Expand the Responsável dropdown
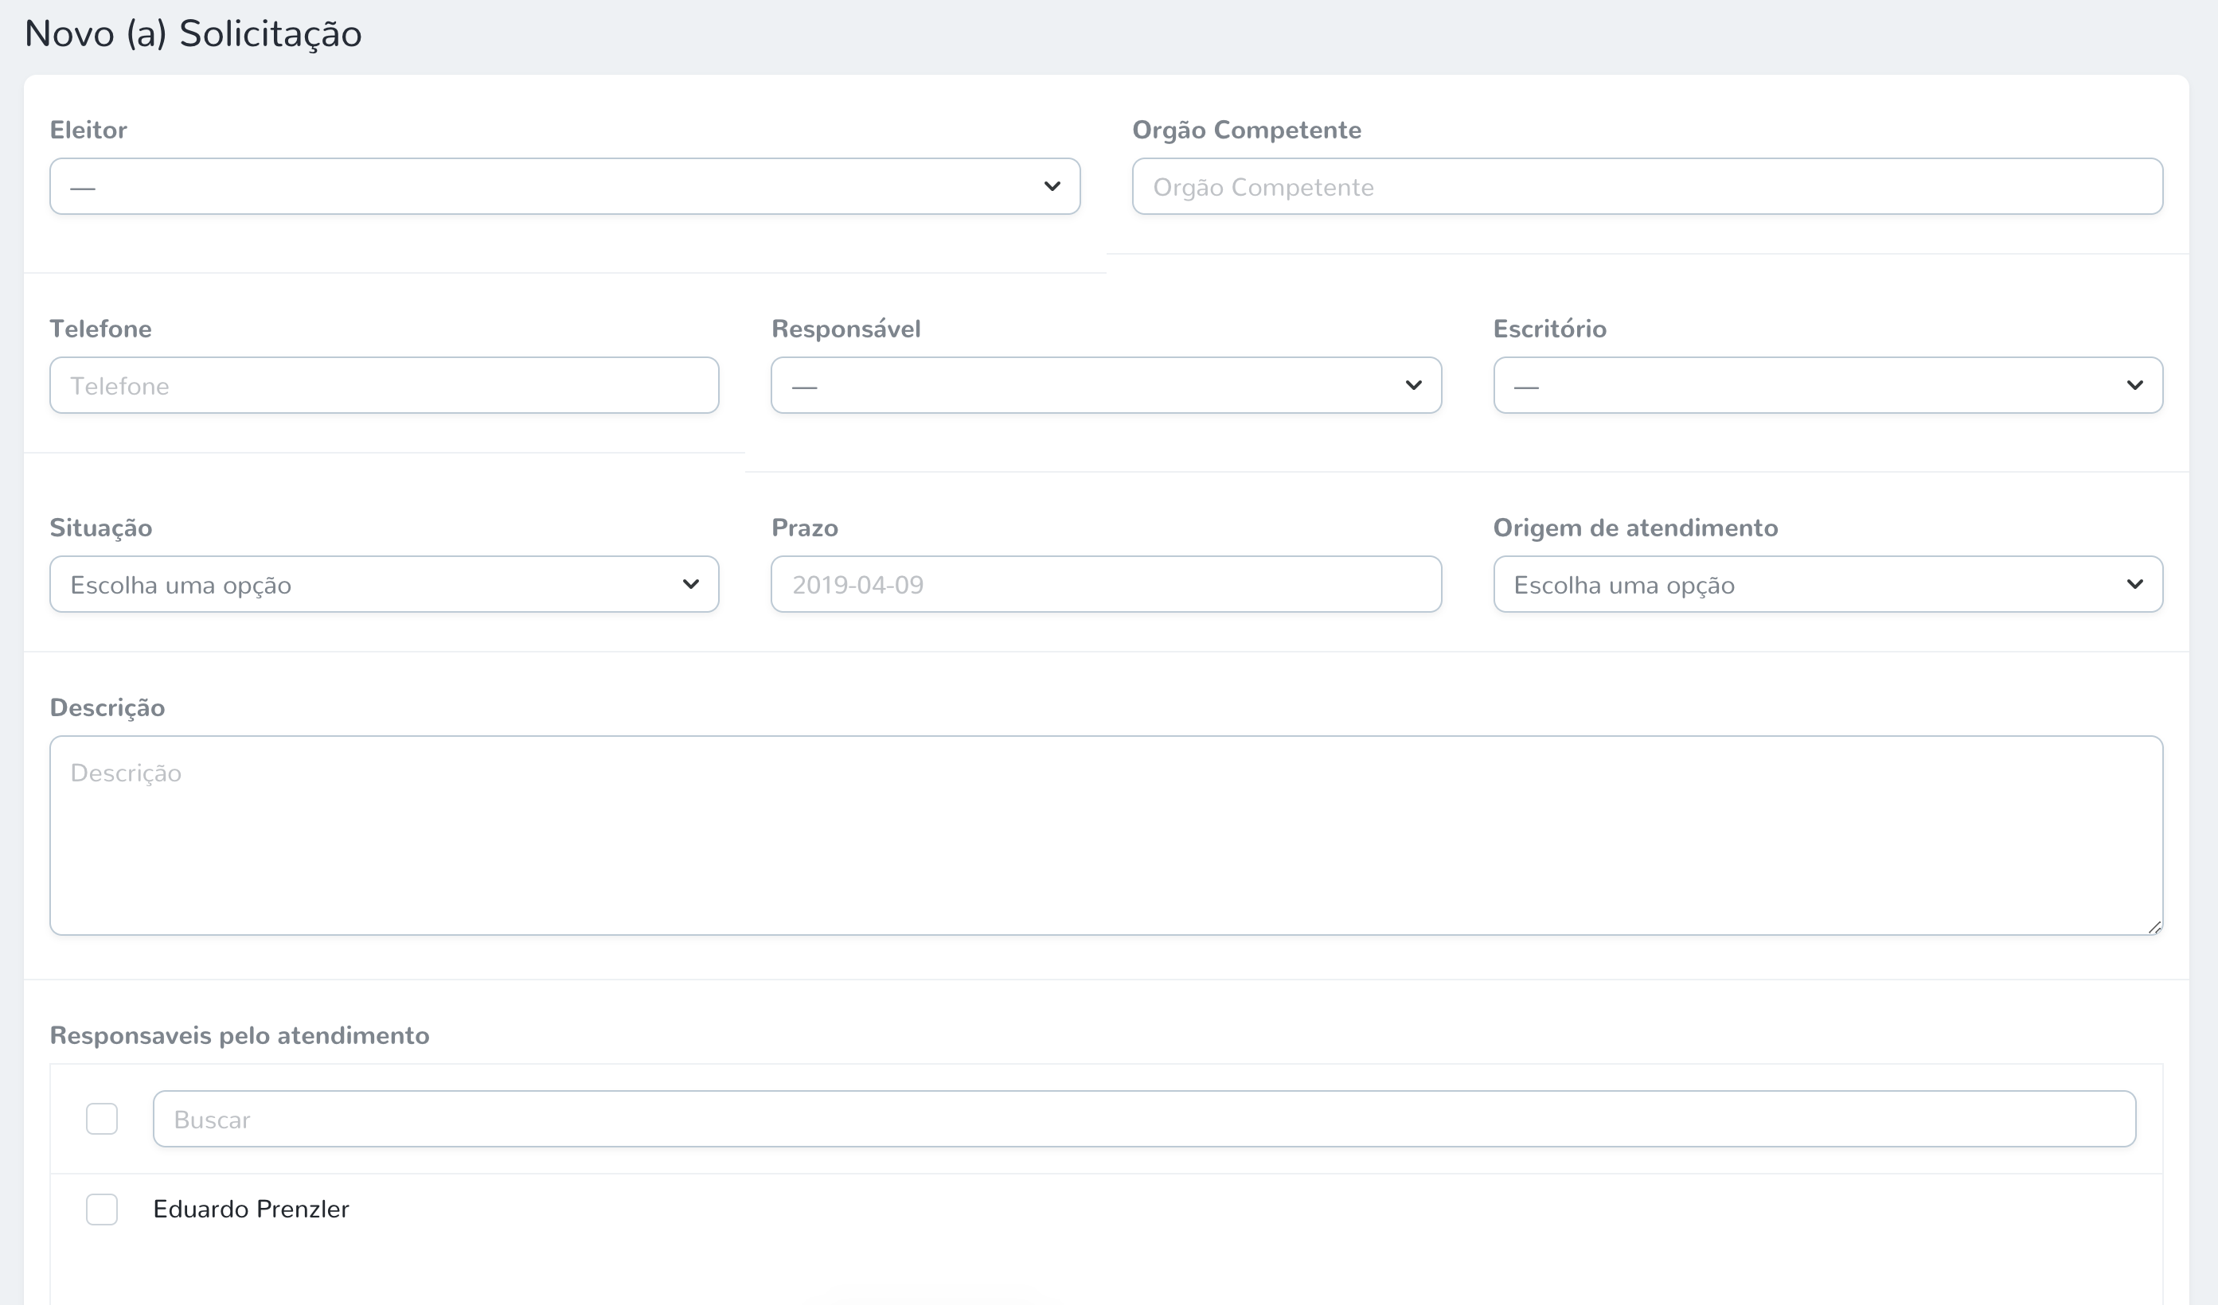Image resolution: width=2218 pixels, height=1305 pixels. [1106, 384]
